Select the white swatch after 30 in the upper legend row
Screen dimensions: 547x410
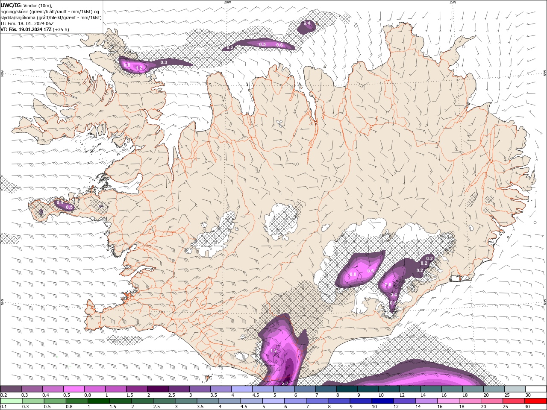[536, 389]
